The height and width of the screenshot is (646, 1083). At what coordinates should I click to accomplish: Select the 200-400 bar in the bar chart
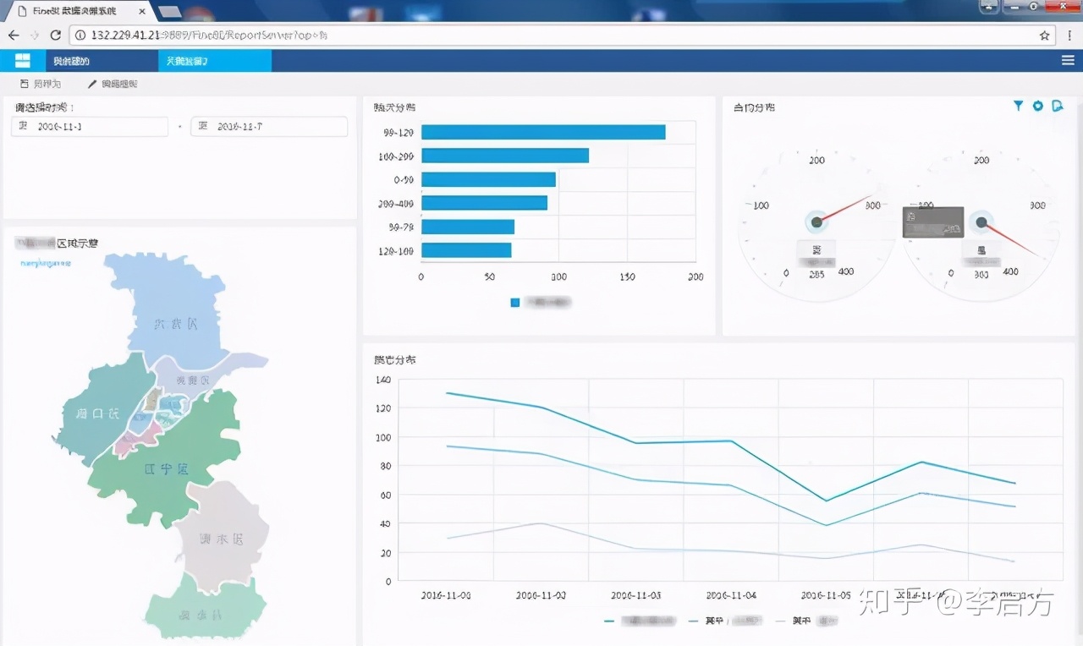click(484, 203)
